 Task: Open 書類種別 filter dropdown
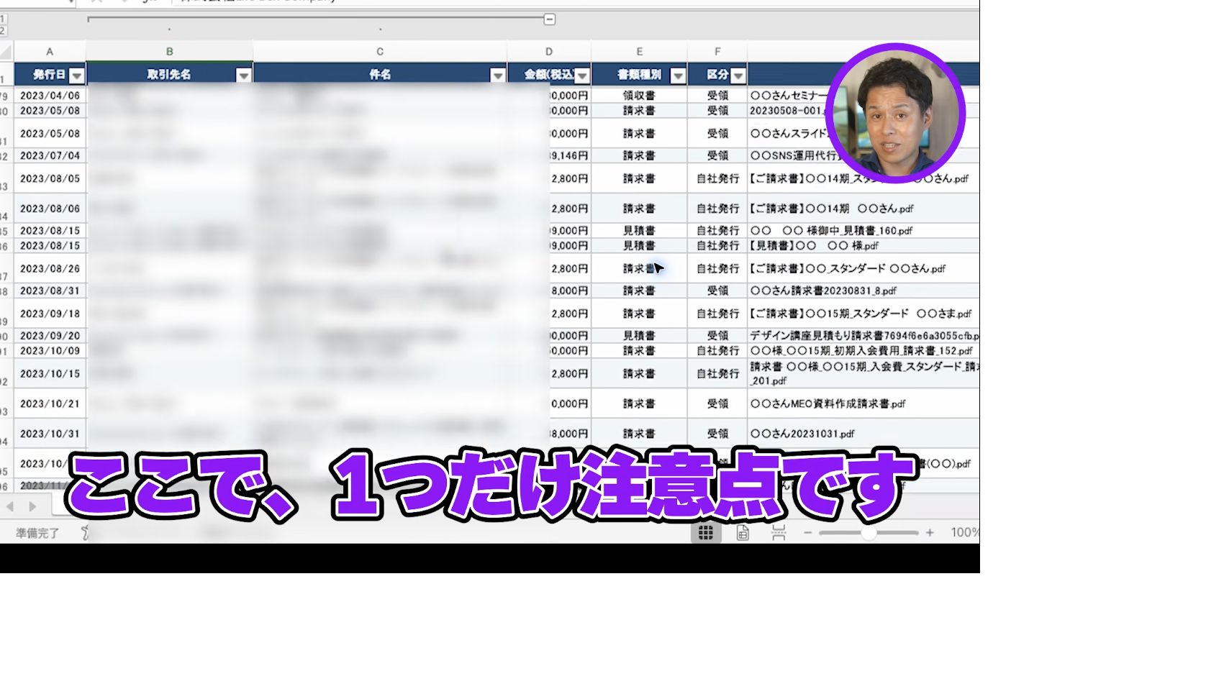(x=678, y=75)
